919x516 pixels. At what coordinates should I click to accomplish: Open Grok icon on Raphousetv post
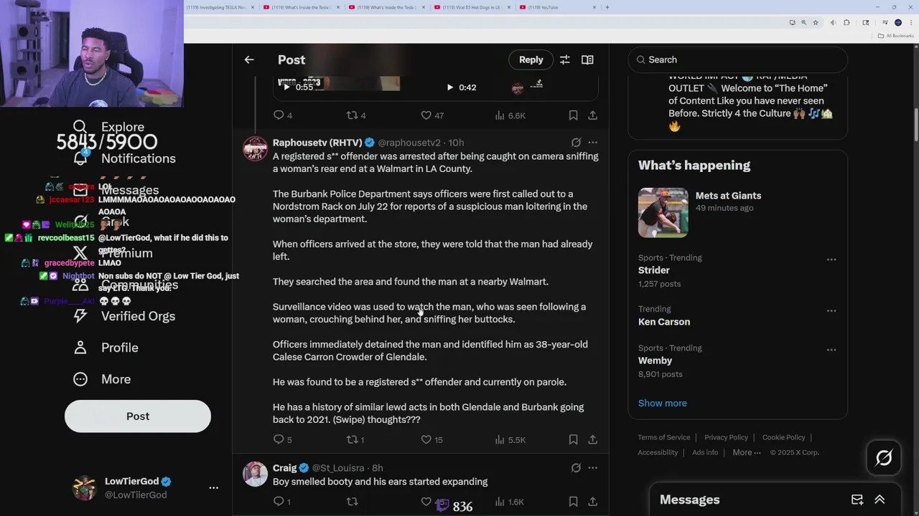pyautogui.click(x=576, y=143)
